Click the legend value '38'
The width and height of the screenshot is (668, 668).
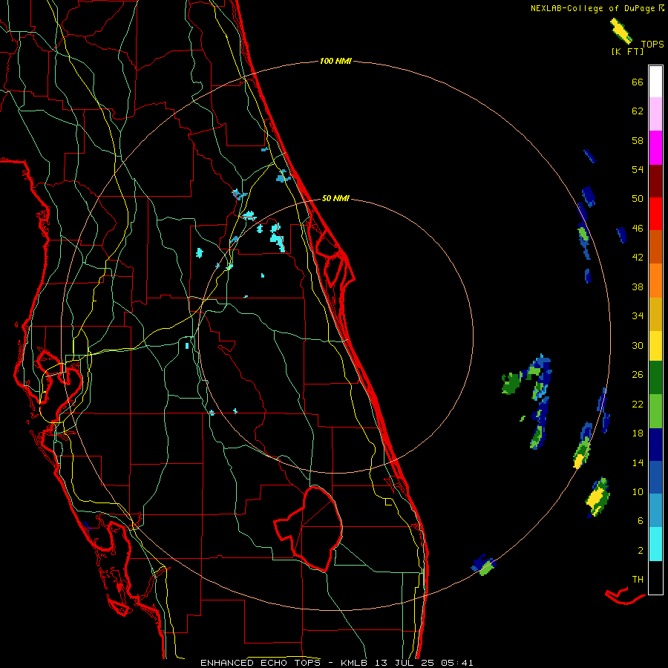pos(638,287)
